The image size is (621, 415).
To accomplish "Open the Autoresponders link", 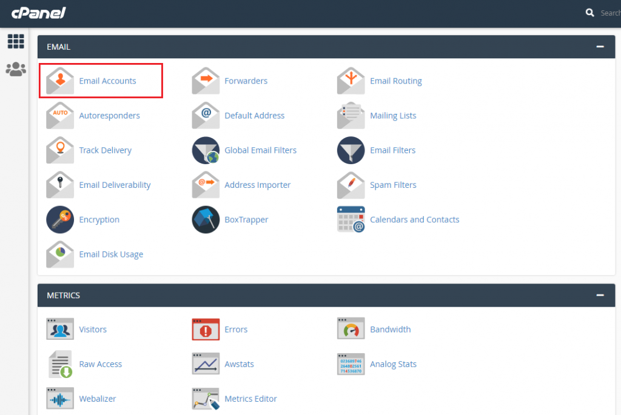I will pyautogui.click(x=109, y=116).
